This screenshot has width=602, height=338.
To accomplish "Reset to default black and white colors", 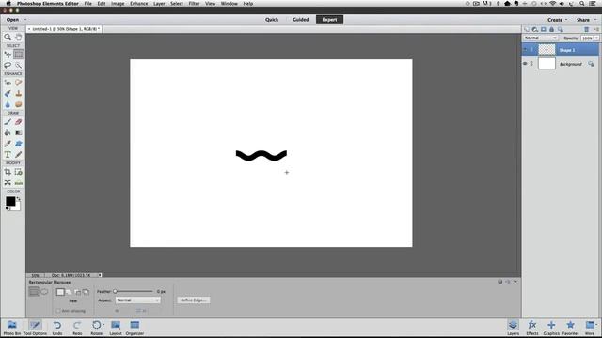I will click(8, 208).
